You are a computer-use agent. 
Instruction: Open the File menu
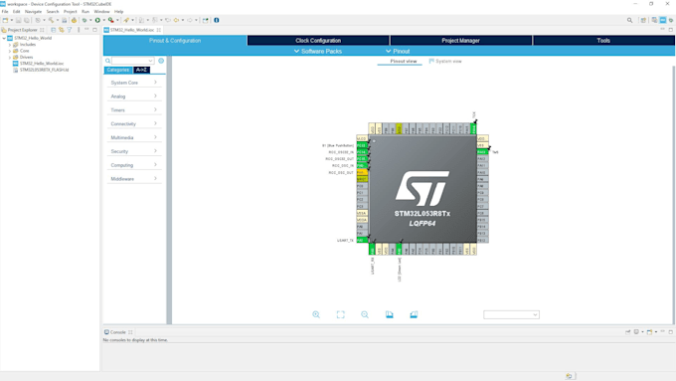(5, 12)
